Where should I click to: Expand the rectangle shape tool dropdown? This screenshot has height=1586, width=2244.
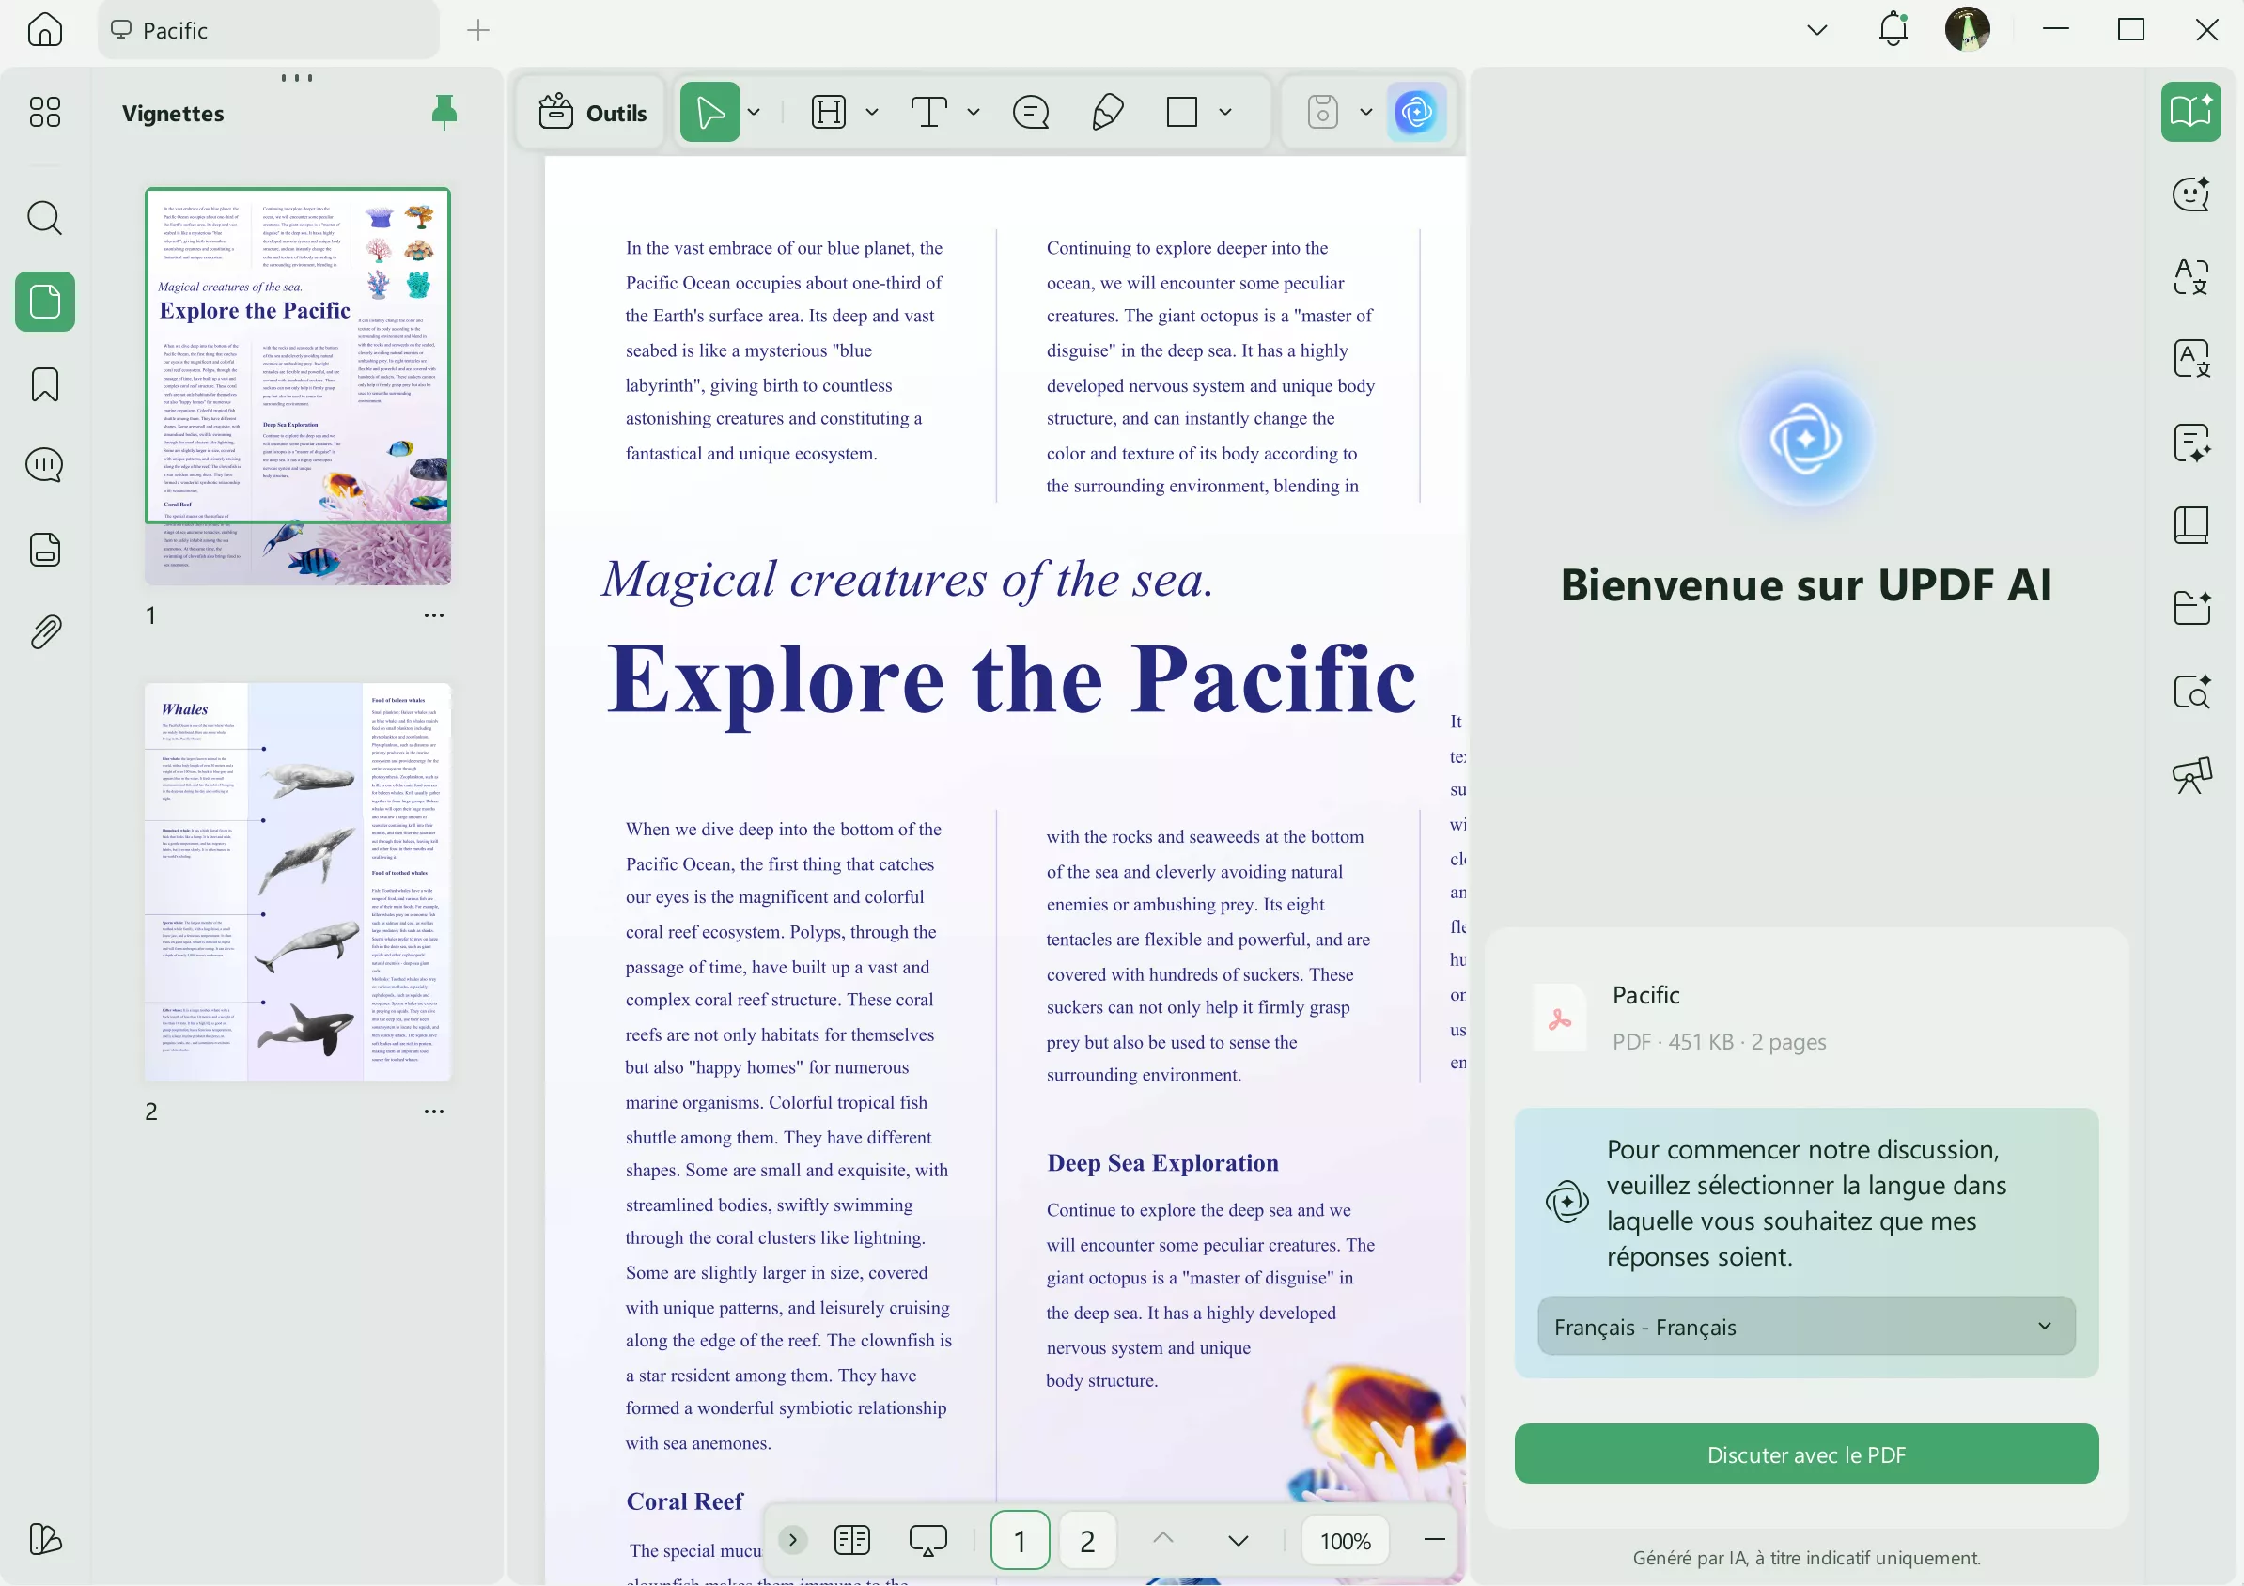1224,113
